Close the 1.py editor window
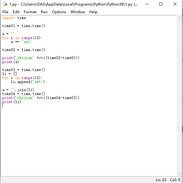Viewport: 183px width, 183px height. [x=175, y=4]
